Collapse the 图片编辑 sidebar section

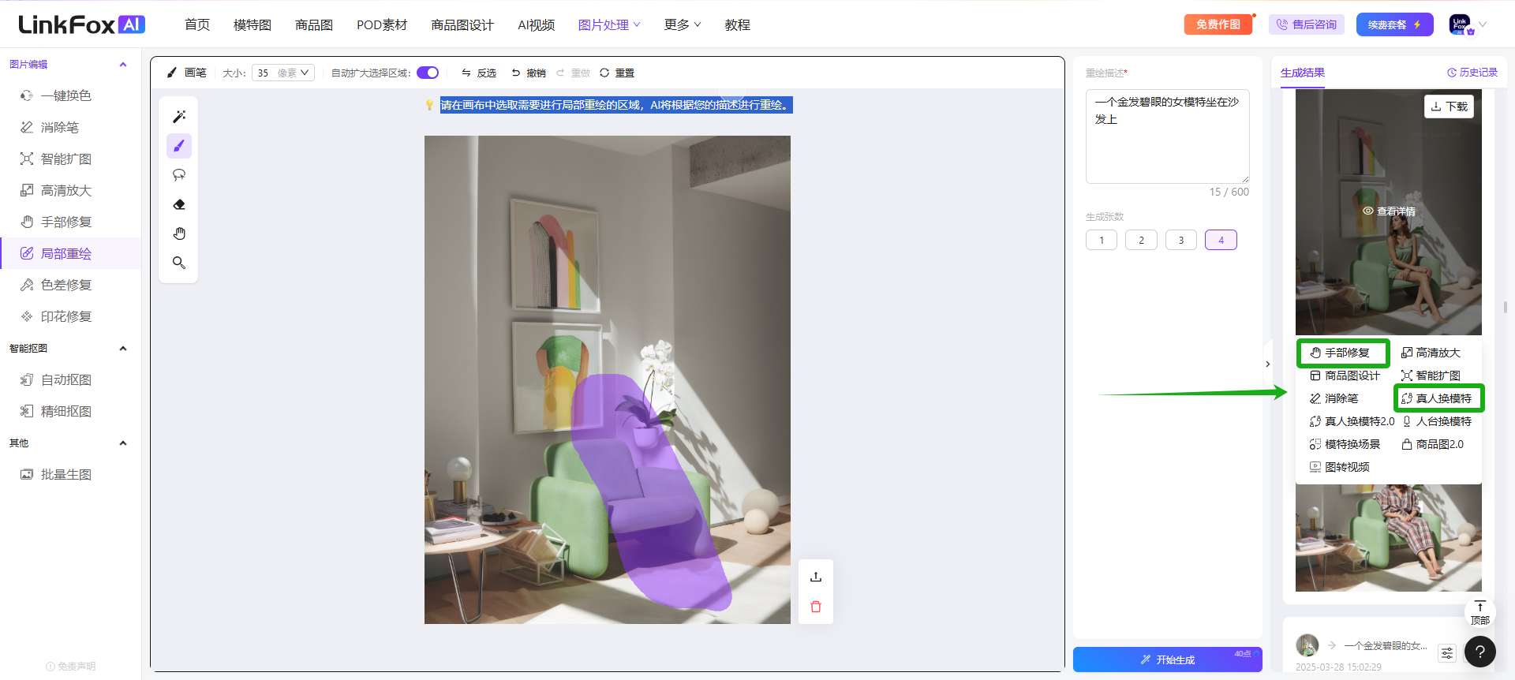pyautogui.click(x=123, y=65)
